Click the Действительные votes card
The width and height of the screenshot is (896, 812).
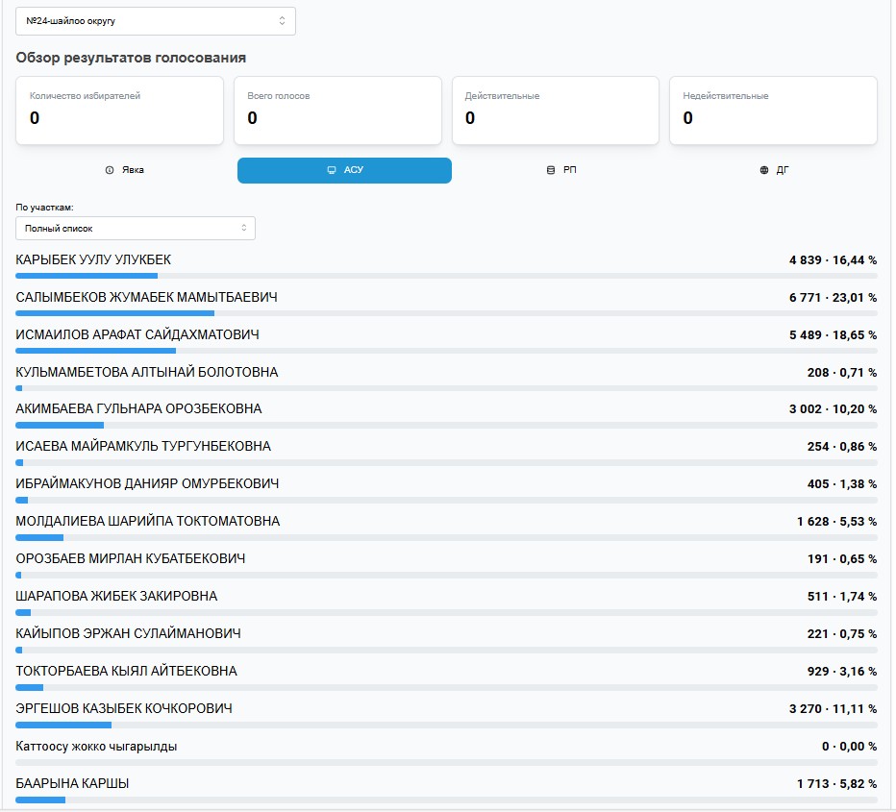(555, 111)
